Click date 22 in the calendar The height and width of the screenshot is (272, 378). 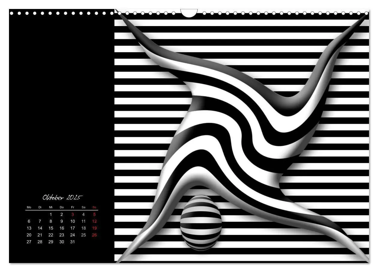(51, 235)
